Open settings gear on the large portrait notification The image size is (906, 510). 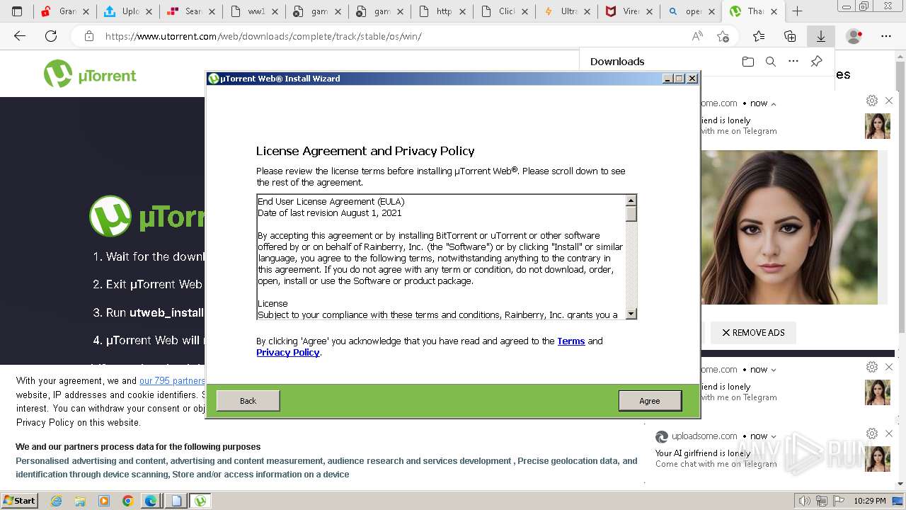point(872,101)
